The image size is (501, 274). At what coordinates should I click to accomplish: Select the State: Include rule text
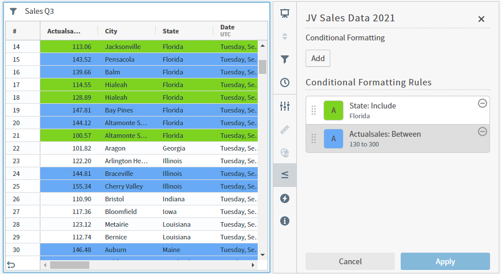(x=372, y=106)
